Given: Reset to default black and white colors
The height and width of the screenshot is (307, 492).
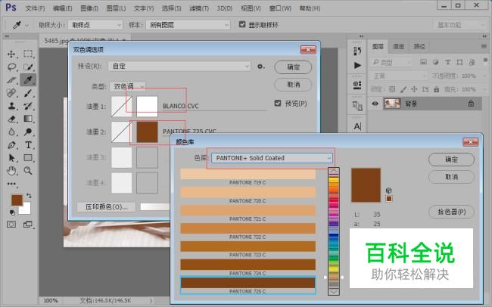Looking at the screenshot, I should 12,213.
